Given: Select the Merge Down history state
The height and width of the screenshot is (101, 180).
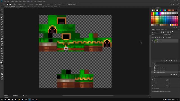Looking at the screenshot, I should click(x=165, y=72).
